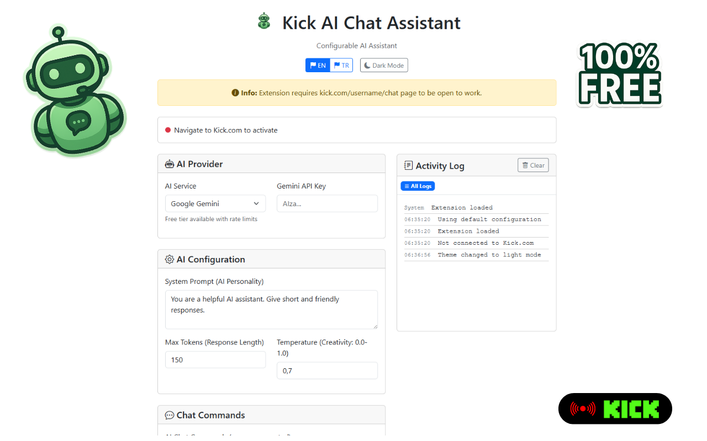Click the 'Not connected to Kick.com' log entry
Image resolution: width=707 pixels, height=441 pixels.
click(x=476, y=243)
